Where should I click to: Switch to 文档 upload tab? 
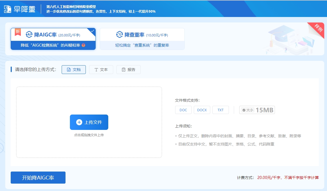pos(74,70)
